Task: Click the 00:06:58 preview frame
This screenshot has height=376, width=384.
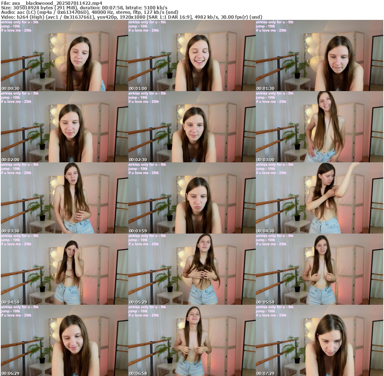Action: point(192,340)
